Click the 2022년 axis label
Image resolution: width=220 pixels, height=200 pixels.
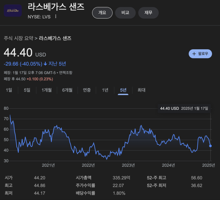88,165
